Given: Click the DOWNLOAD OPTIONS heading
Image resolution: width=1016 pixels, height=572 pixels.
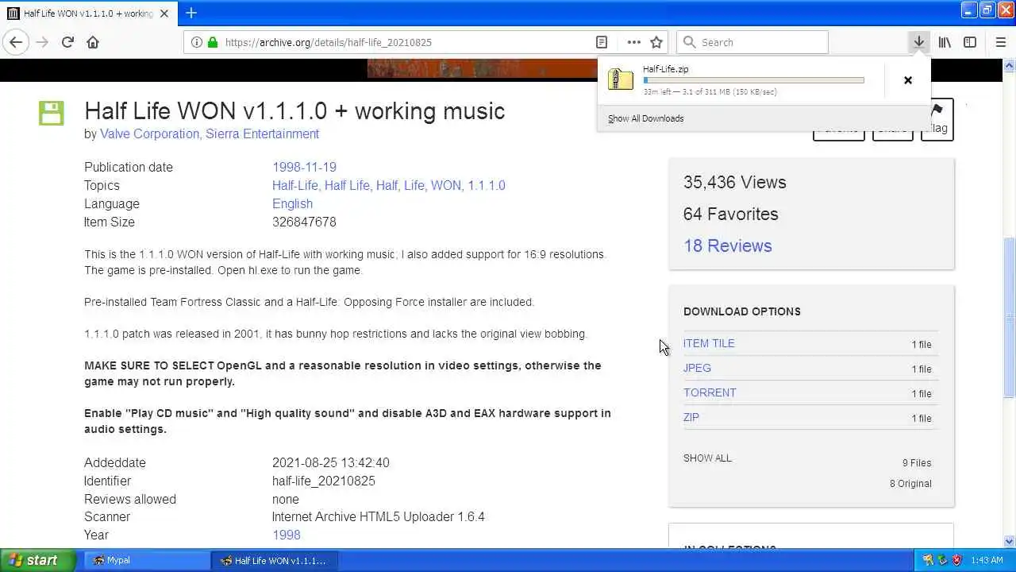Looking at the screenshot, I should click(x=741, y=311).
